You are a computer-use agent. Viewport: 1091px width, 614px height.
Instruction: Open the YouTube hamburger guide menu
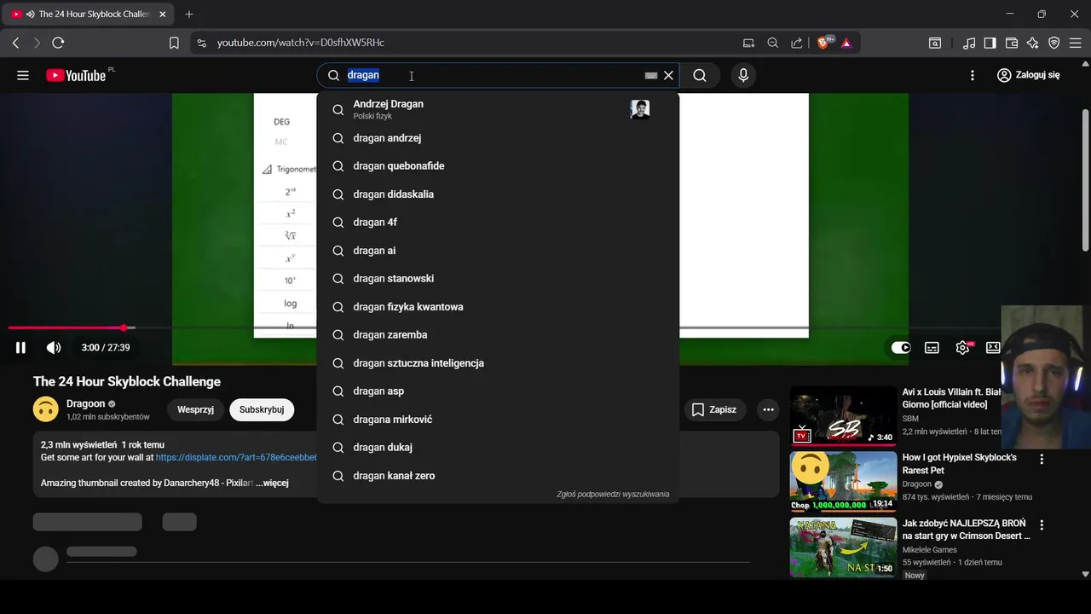point(23,75)
